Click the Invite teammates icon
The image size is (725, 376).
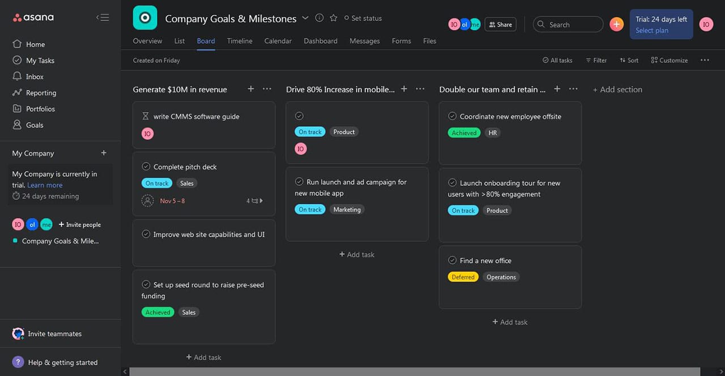[x=18, y=334]
